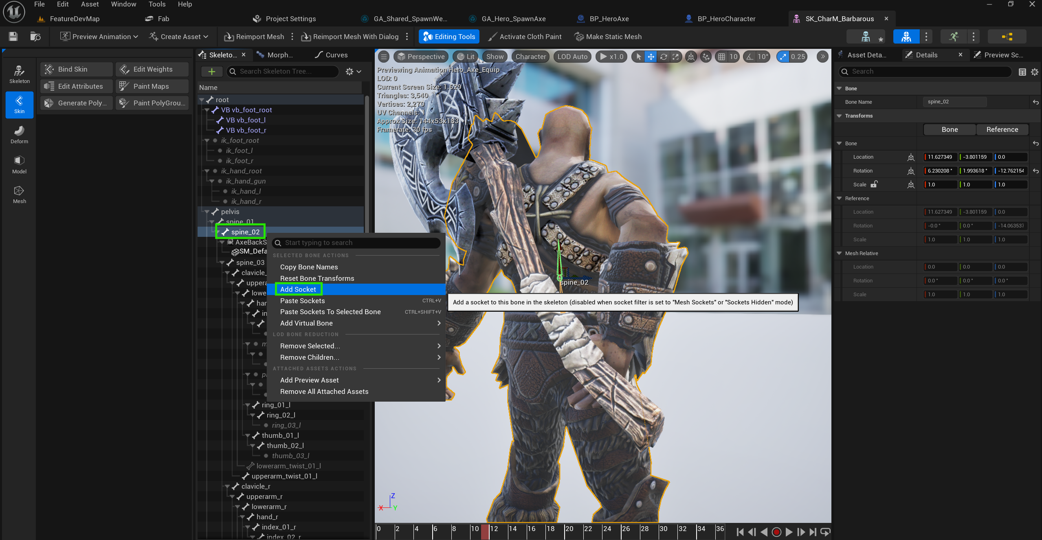Viewport: 1042px width, 540px height.
Task: Choose Add Virtual Bone menu entry
Action: (x=306, y=323)
